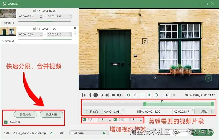Play the selected segment bracket icon
Viewport: 219px width, 140px height.
[x=167, y=95]
